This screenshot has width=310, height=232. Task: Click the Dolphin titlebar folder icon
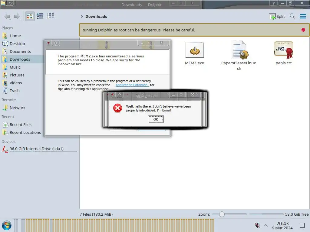point(3,3)
